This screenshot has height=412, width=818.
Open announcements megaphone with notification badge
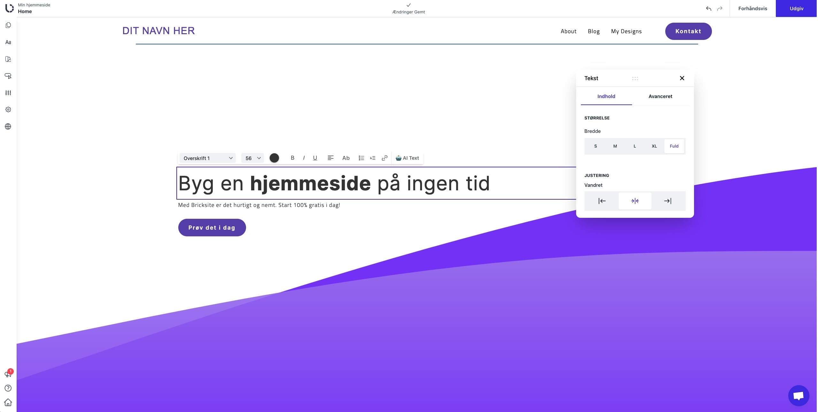coord(8,374)
